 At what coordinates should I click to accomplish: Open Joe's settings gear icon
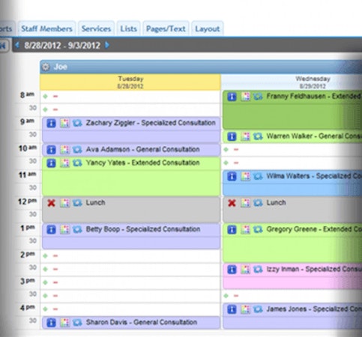[x=46, y=67]
